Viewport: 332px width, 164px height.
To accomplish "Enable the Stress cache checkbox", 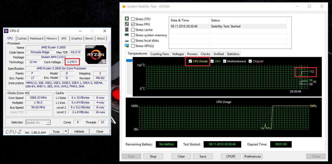I will coord(133,30).
